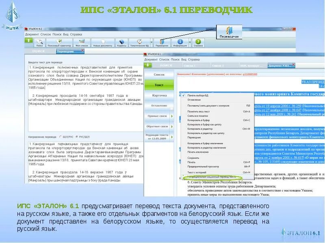This screenshot has height=243, width=325.
Task: Switch to the ПОИСК tab in translator window
Action: click(39, 51)
